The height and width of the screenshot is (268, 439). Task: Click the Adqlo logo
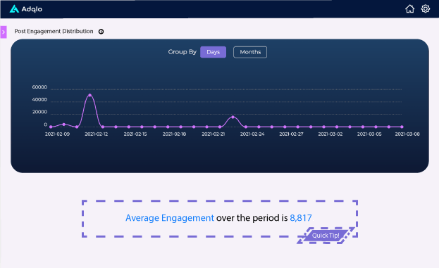pyautogui.click(x=26, y=9)
